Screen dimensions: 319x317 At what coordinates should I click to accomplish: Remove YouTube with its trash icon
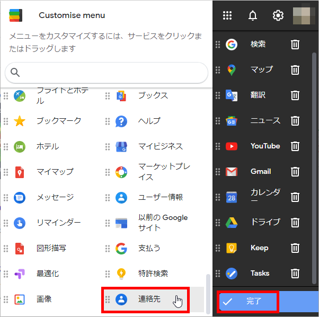[295, 146]
